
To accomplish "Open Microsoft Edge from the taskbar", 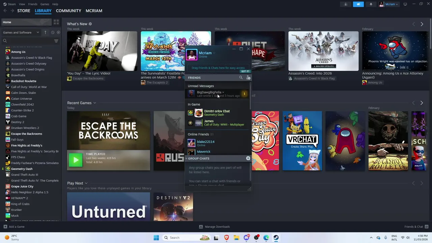I will coord(266,238).
